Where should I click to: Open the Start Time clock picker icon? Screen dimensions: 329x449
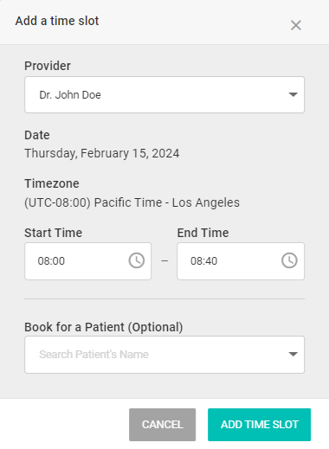click(136, 260)
